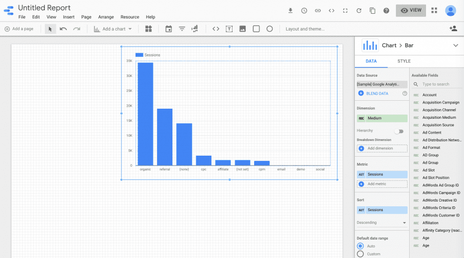
Task: Expand the Chart > Bar type chevron
Action: coord(456,46)
